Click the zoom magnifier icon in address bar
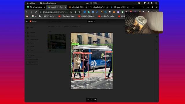 coord(71,12)
